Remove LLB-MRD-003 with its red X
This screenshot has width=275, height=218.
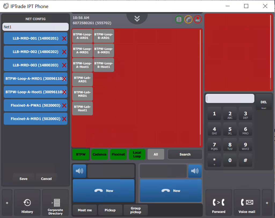64,65
